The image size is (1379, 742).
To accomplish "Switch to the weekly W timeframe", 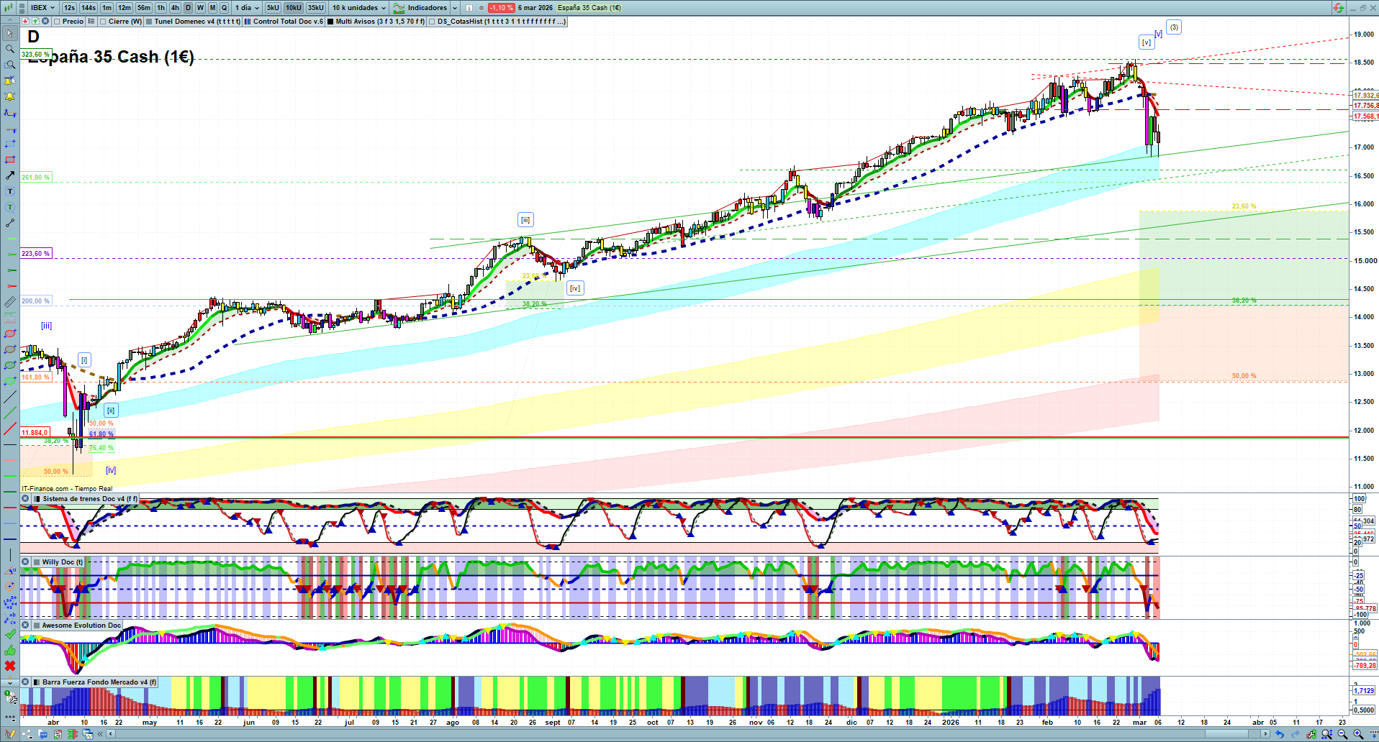I will (x=200, y=8).
